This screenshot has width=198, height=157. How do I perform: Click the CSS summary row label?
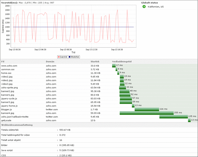(3, 155)
